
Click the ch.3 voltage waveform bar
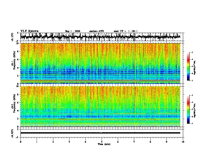pyautogui.click(x=100, y=133)
